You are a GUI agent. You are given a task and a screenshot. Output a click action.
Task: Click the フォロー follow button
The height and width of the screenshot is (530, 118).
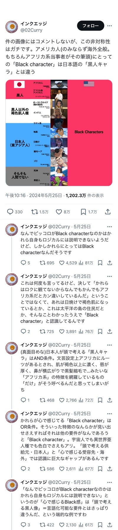[91, 26]
